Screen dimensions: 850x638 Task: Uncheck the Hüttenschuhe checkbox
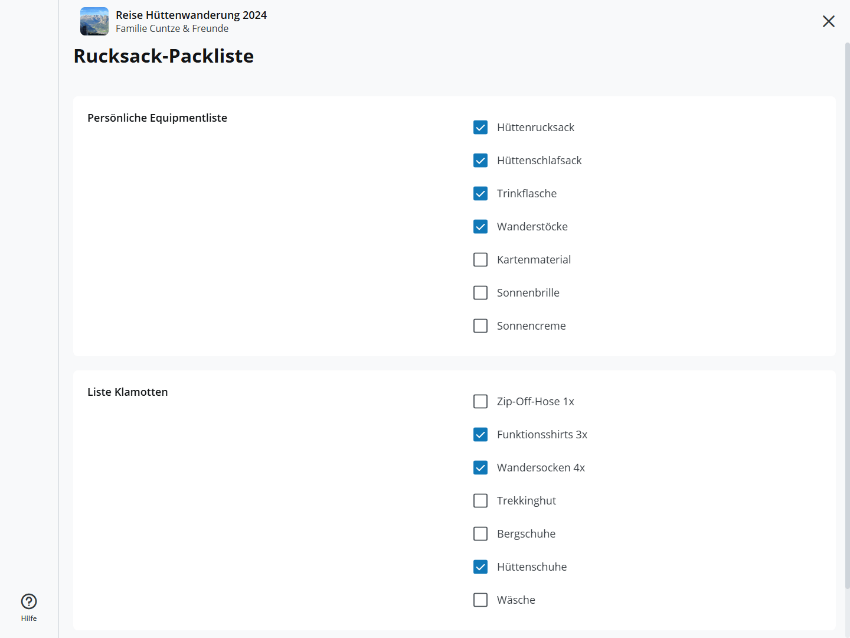[480, 567]
